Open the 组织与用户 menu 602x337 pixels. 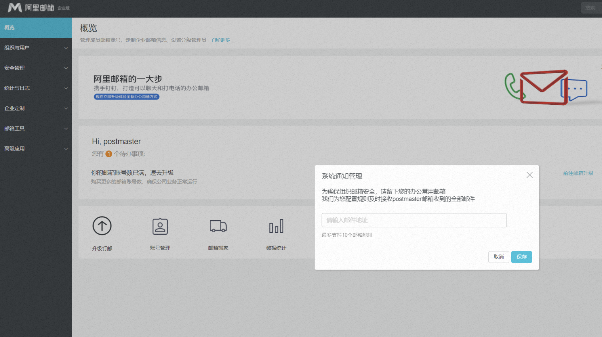(36, 48)
